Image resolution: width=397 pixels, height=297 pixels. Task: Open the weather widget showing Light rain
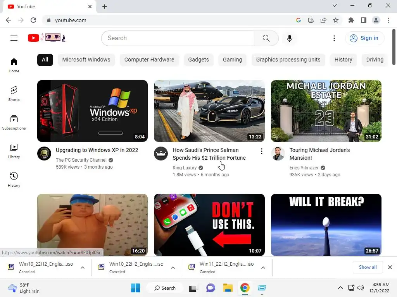point(23,288)
